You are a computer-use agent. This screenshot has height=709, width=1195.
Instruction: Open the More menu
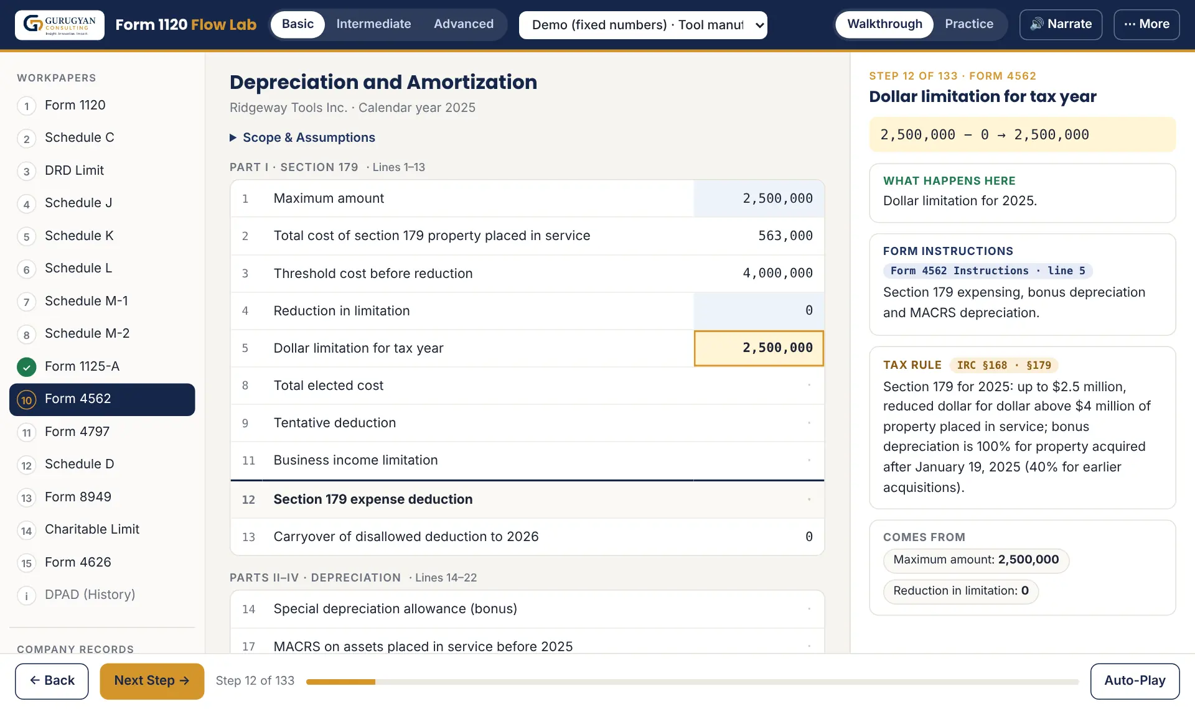pos(1146,24)
